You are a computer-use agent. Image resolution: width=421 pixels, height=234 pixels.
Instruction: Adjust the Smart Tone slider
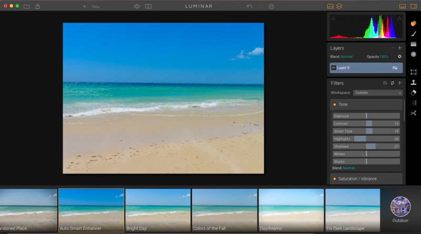366,131
